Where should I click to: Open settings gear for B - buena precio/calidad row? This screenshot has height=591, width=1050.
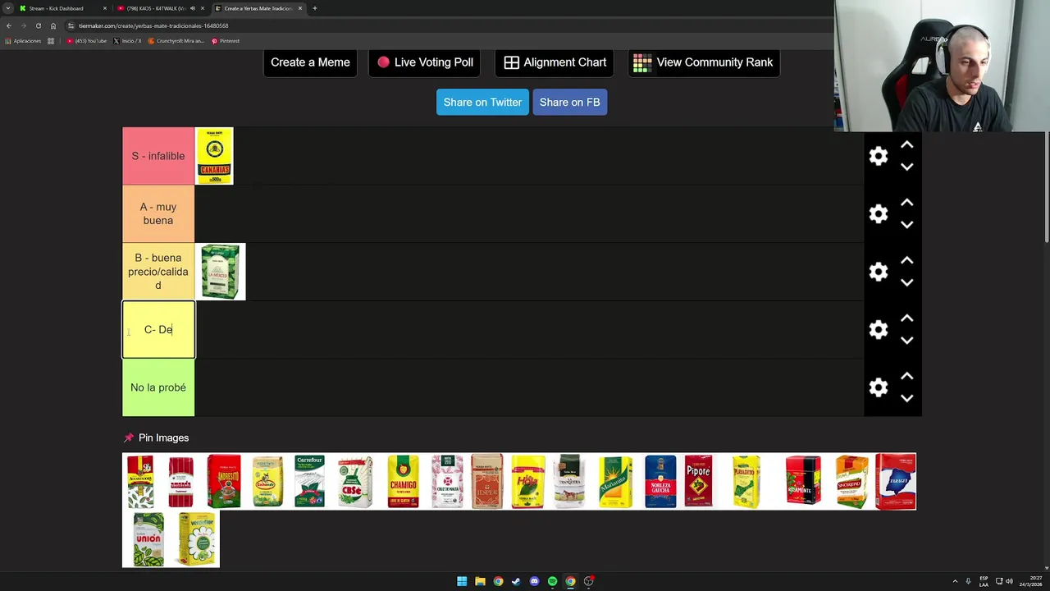pos(879,272)
